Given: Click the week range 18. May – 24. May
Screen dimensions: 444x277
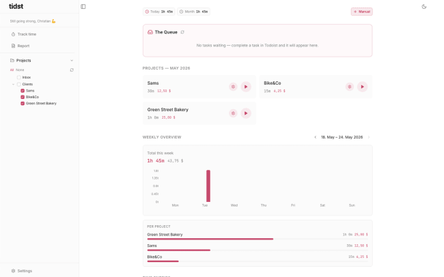Looking at the screenshot, I should pyautogui.click(x=342, y=137).
